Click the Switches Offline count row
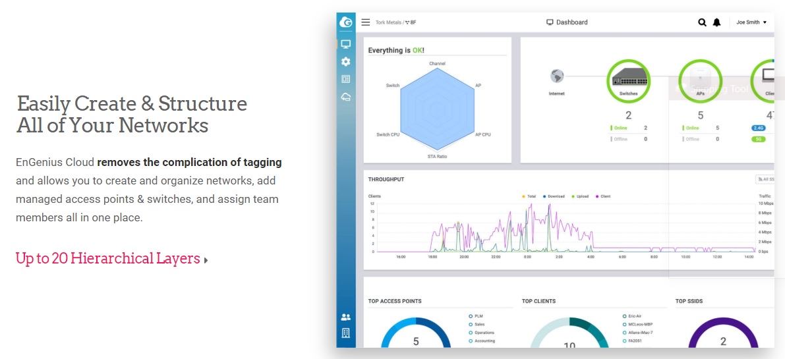The image size is (785, 359). coord(629,139)
